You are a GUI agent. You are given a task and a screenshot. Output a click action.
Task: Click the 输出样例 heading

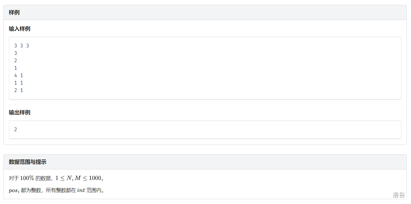point(19,113)
